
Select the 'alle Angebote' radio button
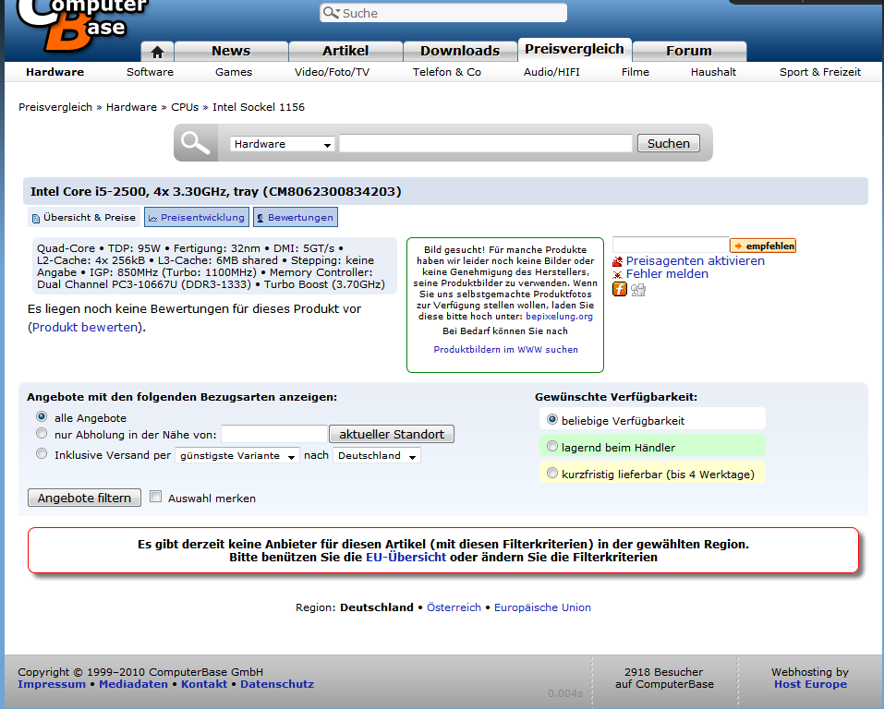tap(42, 416)
